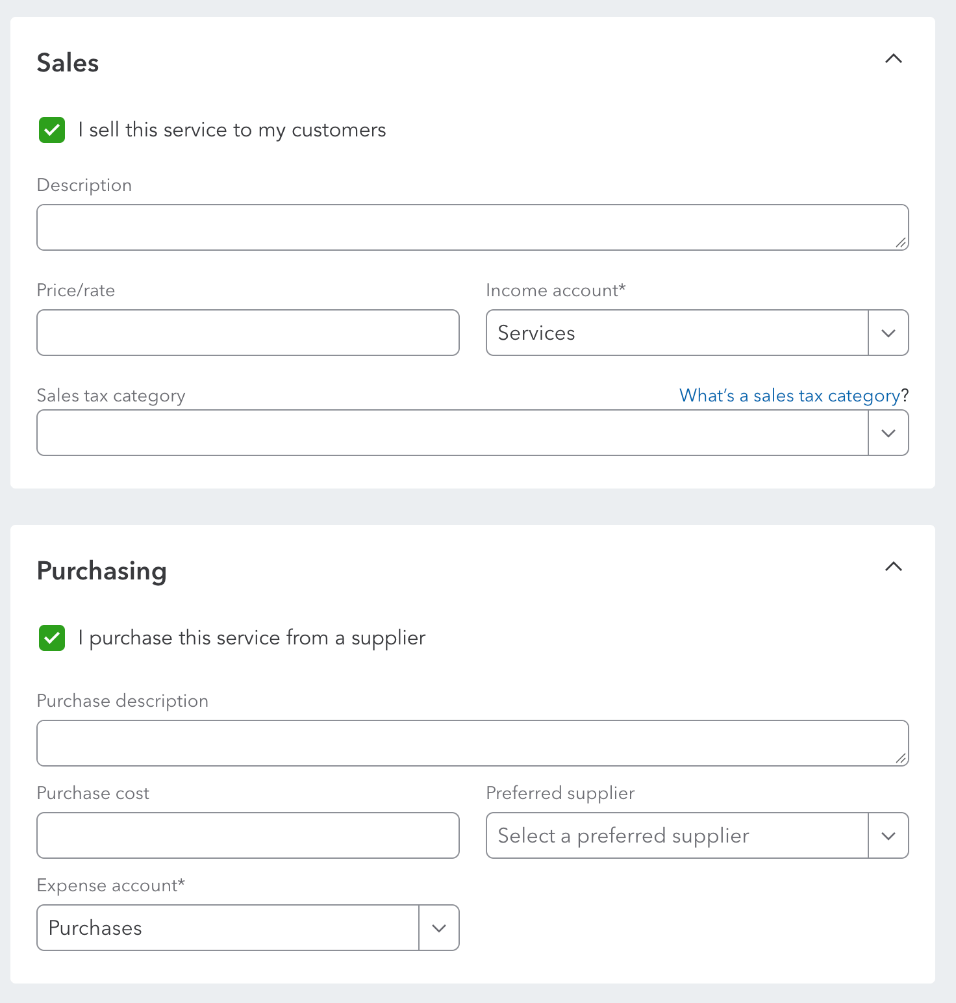Image resolution: width=956 pixels, height=1003 pixels.
Task: Click the Sales tax category input field
Action: (x=453, y=433)
